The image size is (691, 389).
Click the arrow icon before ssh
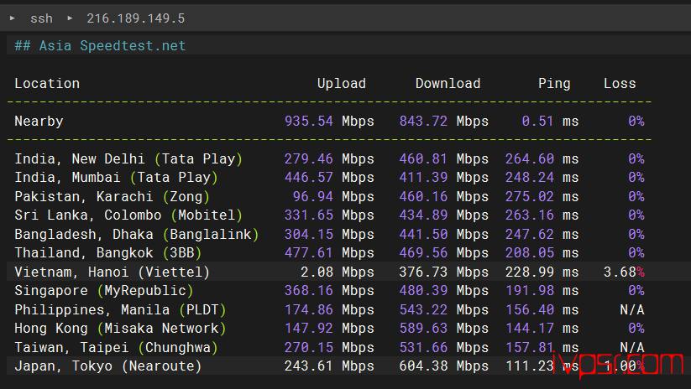coord(13,18)
